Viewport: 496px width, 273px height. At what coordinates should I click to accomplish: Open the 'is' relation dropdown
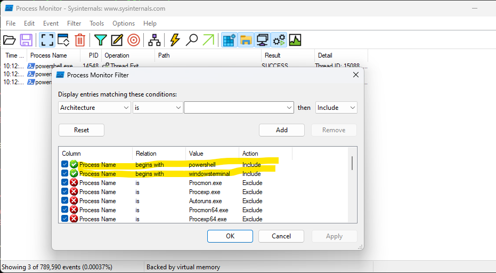(158, 108)
